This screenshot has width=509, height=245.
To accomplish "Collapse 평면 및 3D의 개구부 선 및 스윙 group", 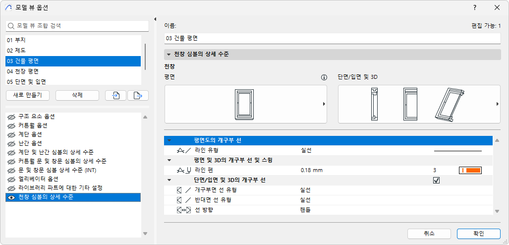I will pos(169,160).
